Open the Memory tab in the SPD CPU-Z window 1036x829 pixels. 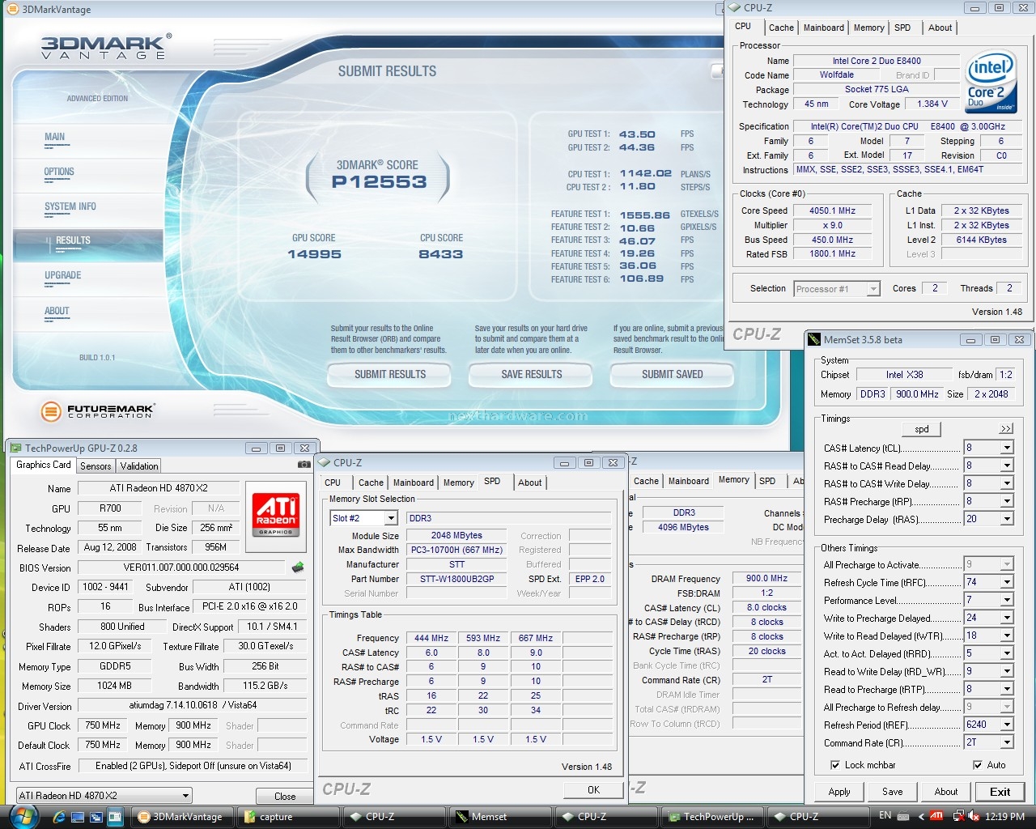(x=459, y=483)
